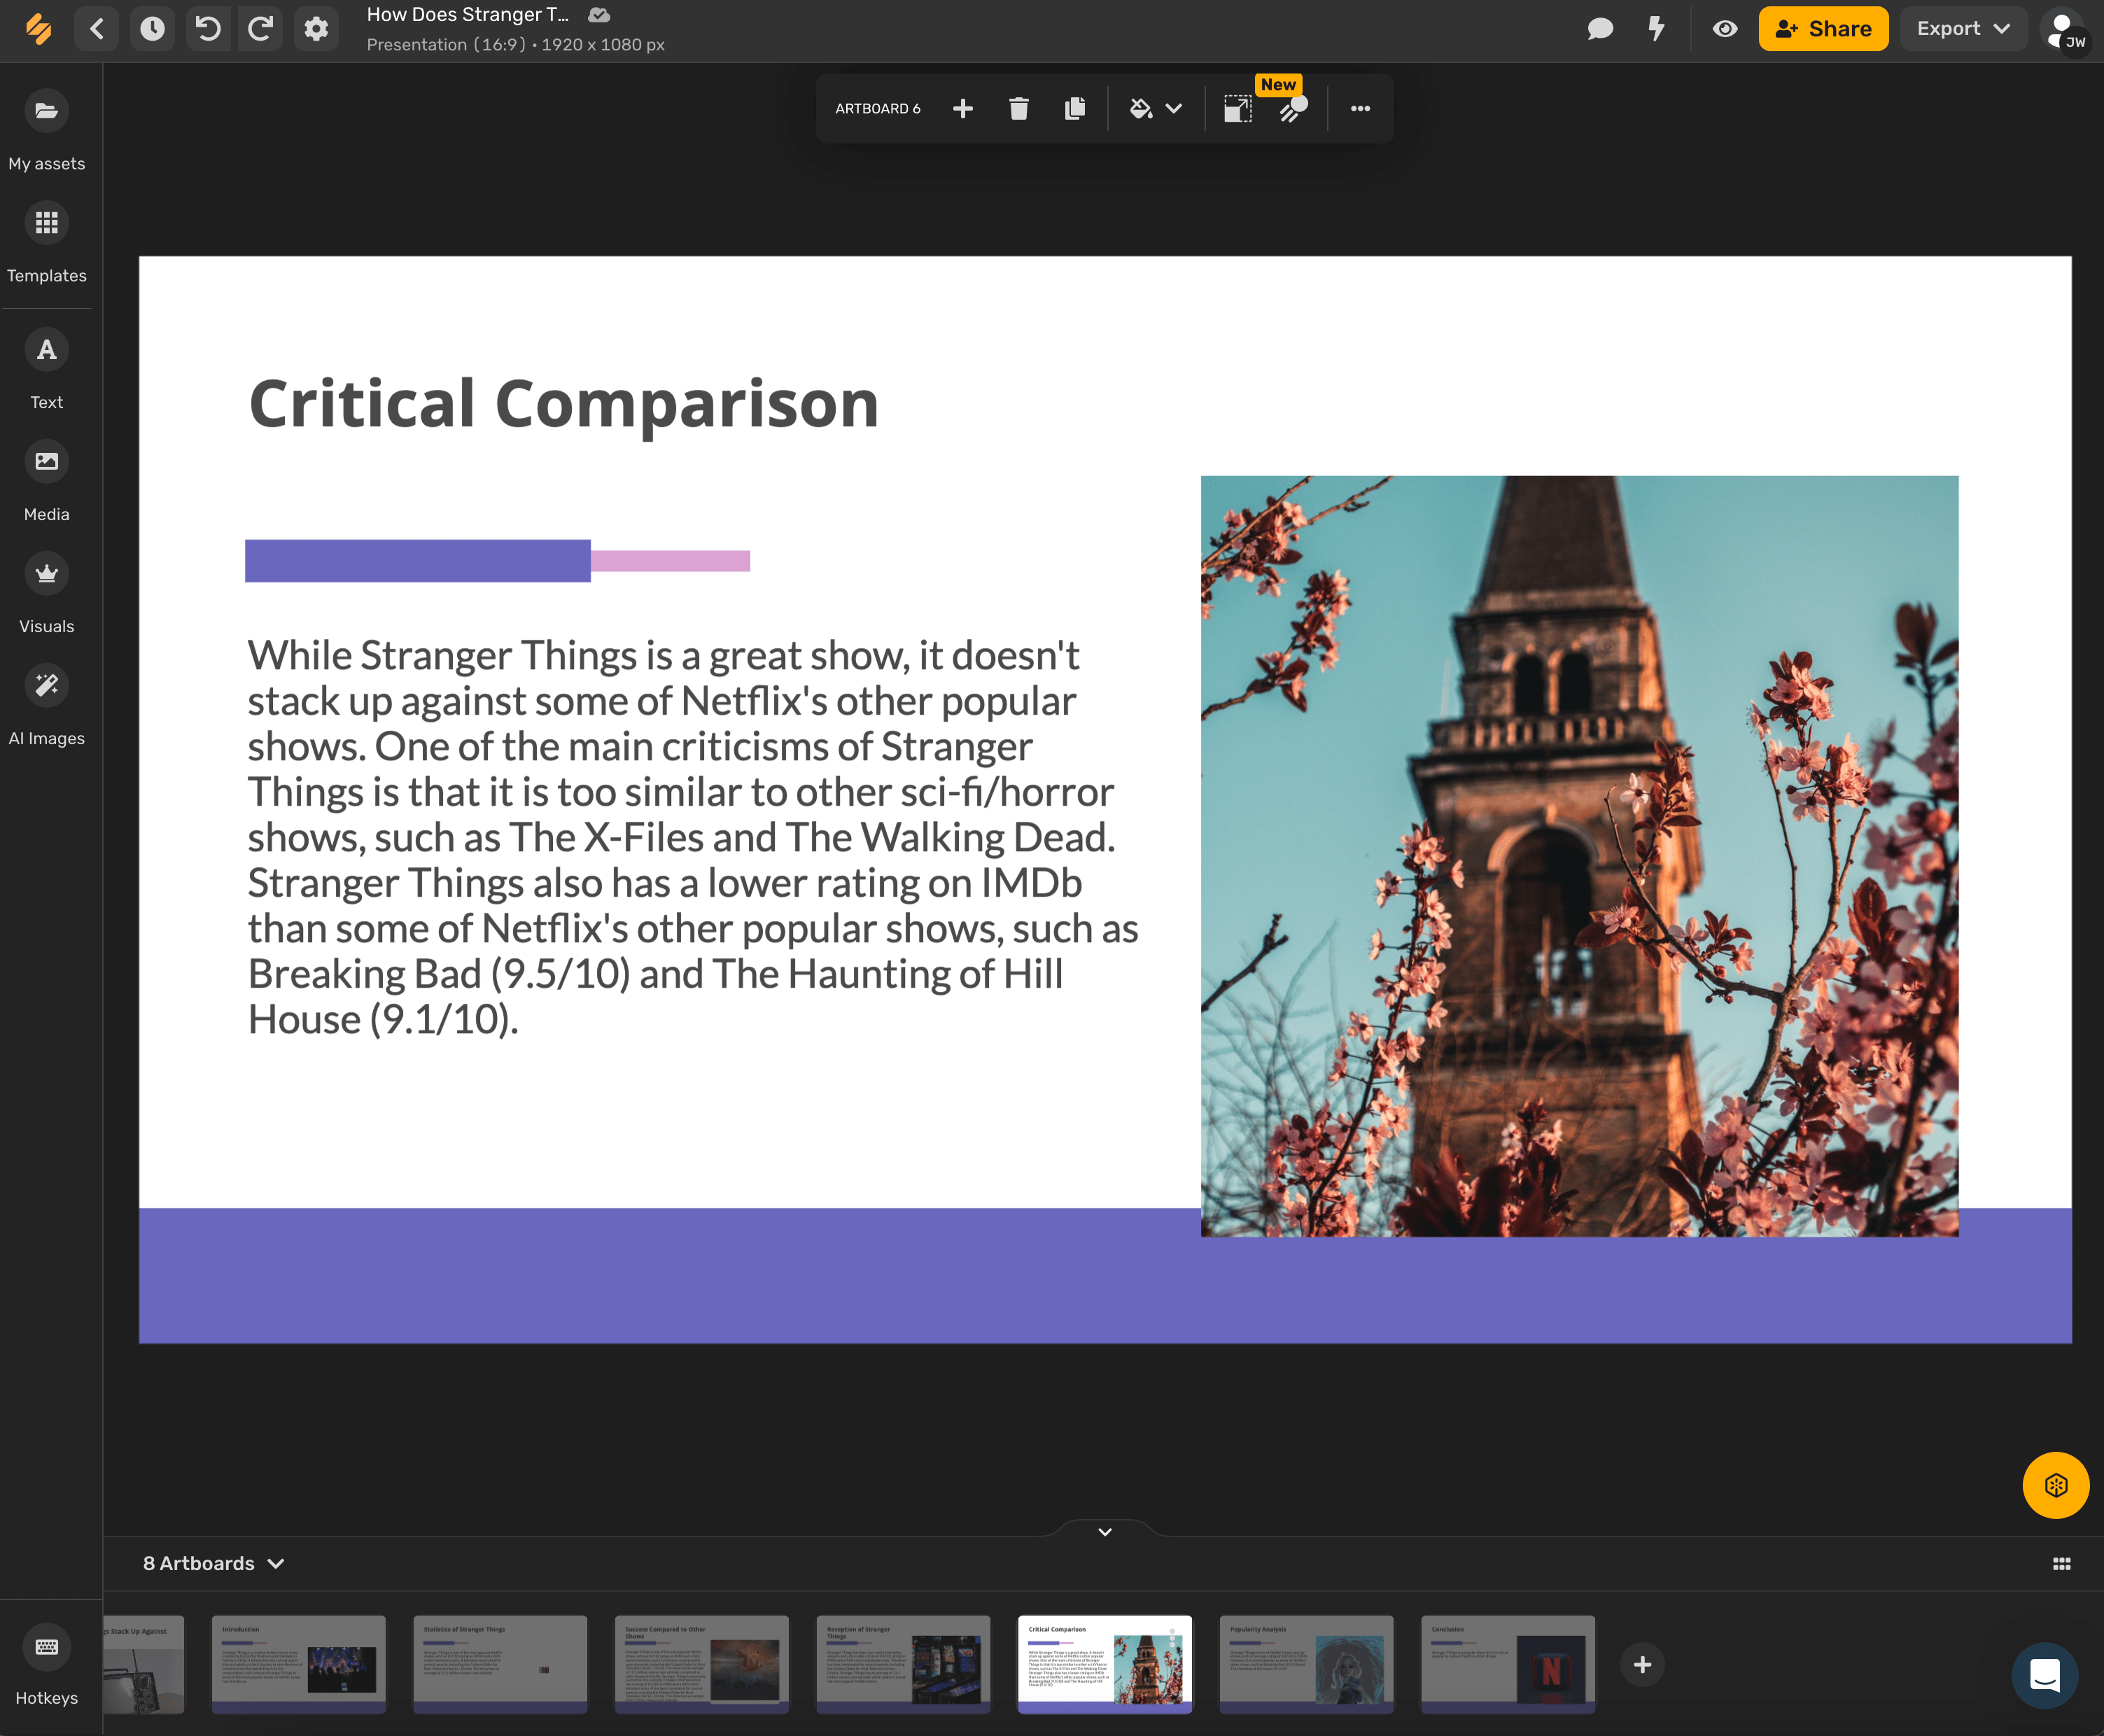
Task: Add a new artboard from toolbar plus
Action: point(963,108)
